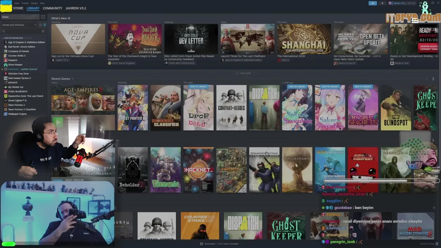Open What's New settings gear
The width and height of the screenshot is (441, 248).
69,18
